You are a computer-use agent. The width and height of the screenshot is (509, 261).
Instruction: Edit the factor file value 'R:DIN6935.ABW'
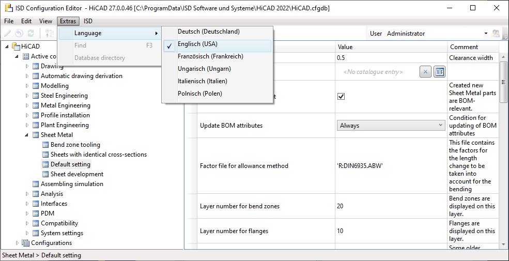coord(391,166)
